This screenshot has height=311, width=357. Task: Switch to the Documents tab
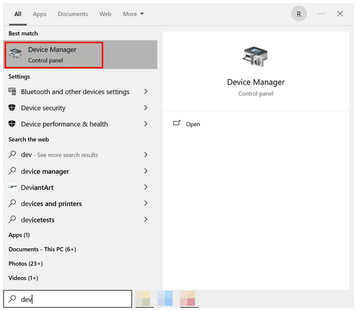coord(73,14)
